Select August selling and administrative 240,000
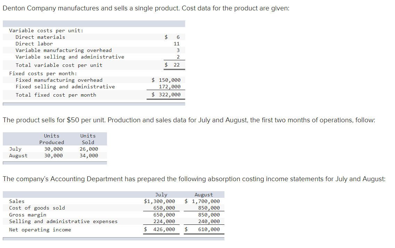The width and height of the screenshot is (395, 248). (209, 221)
